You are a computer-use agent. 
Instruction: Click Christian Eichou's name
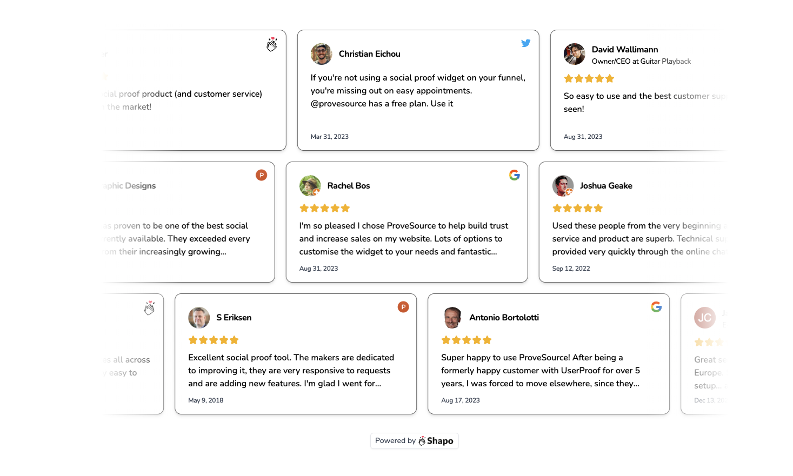point(369,54)
